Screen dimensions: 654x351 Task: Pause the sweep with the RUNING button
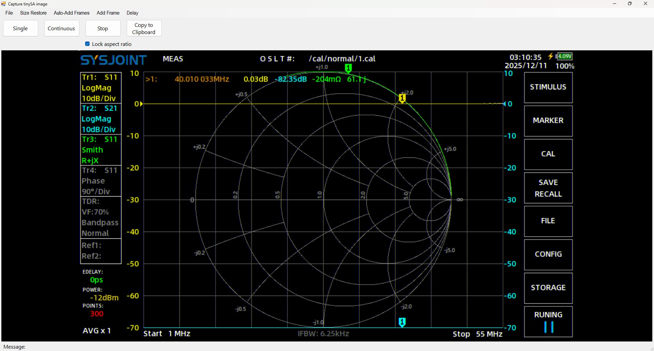(548, 322)
